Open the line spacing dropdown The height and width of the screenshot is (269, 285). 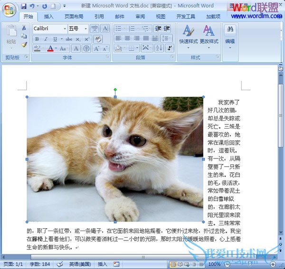[x=166, y=38]
